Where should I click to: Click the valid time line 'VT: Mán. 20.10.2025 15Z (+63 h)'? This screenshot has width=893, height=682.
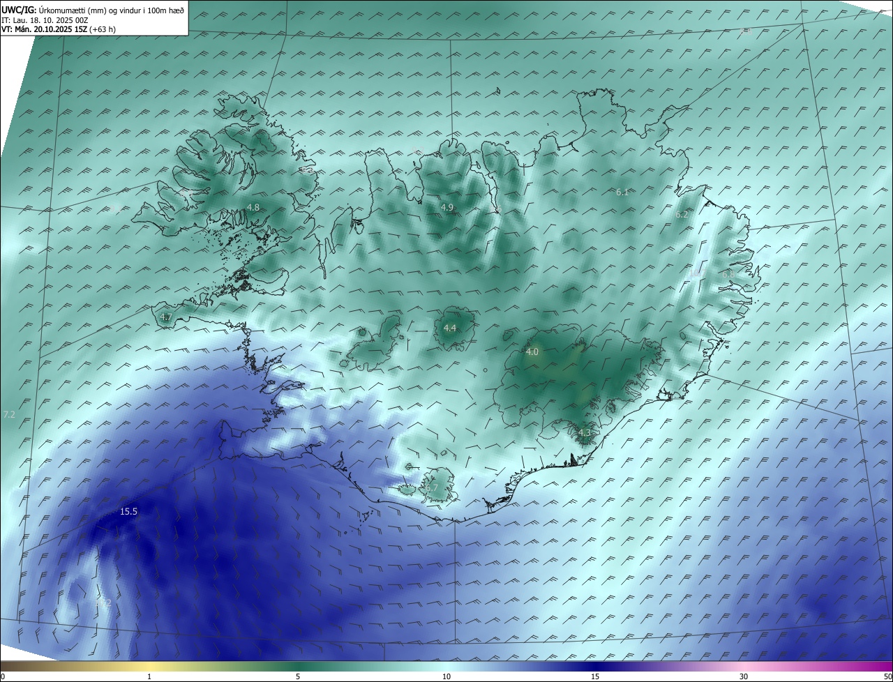[x=59, y=29]
